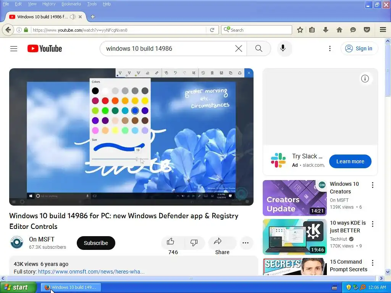391x293 pixels.
Task: Open the Help menu
Action: coord(107,4)
